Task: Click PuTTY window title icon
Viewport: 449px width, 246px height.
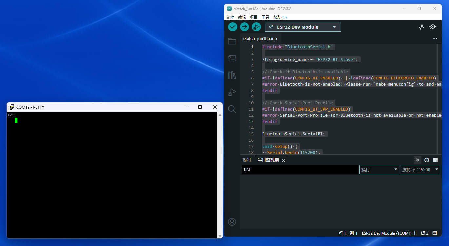Action: pos(12,107)
